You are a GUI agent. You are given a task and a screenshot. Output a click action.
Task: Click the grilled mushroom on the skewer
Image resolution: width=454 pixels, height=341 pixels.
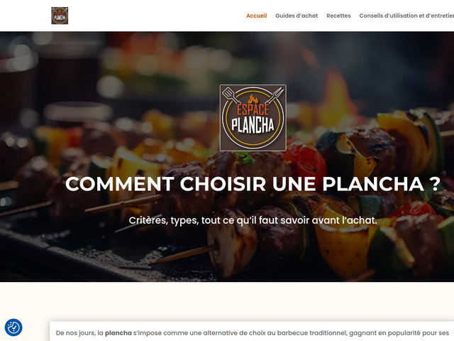coord(232,244)
